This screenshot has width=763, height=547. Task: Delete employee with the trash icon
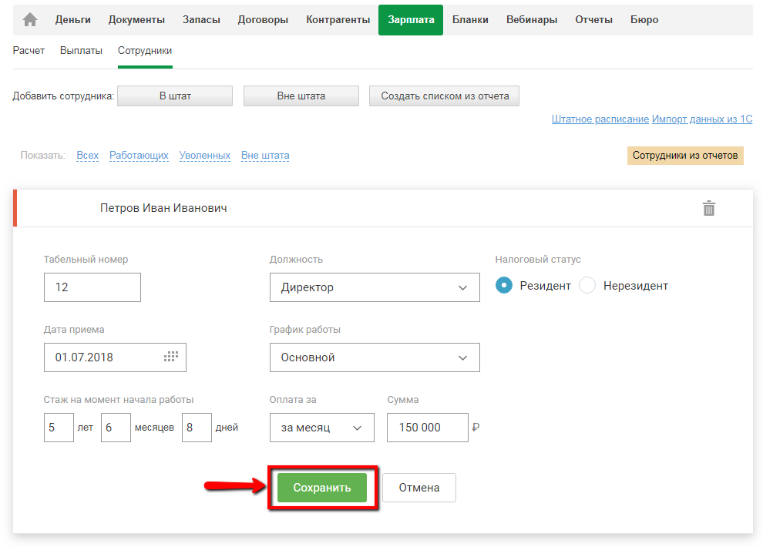709,208
